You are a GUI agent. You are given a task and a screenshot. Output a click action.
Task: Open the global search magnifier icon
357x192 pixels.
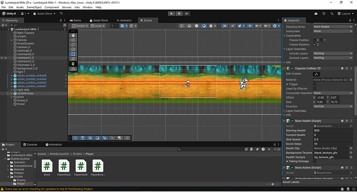[332, 13]
